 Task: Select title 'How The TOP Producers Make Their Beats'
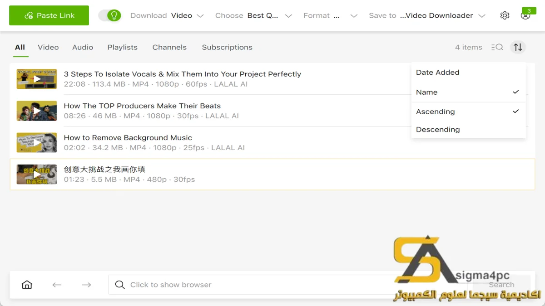142,106
